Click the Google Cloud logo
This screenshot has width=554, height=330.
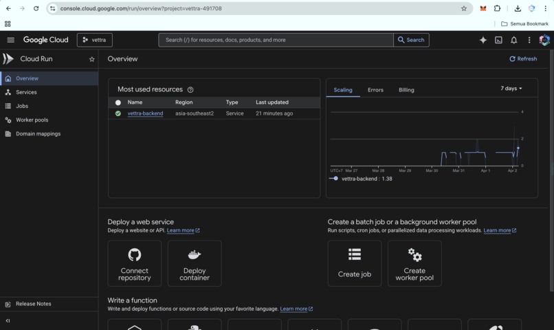click(45, 40)
